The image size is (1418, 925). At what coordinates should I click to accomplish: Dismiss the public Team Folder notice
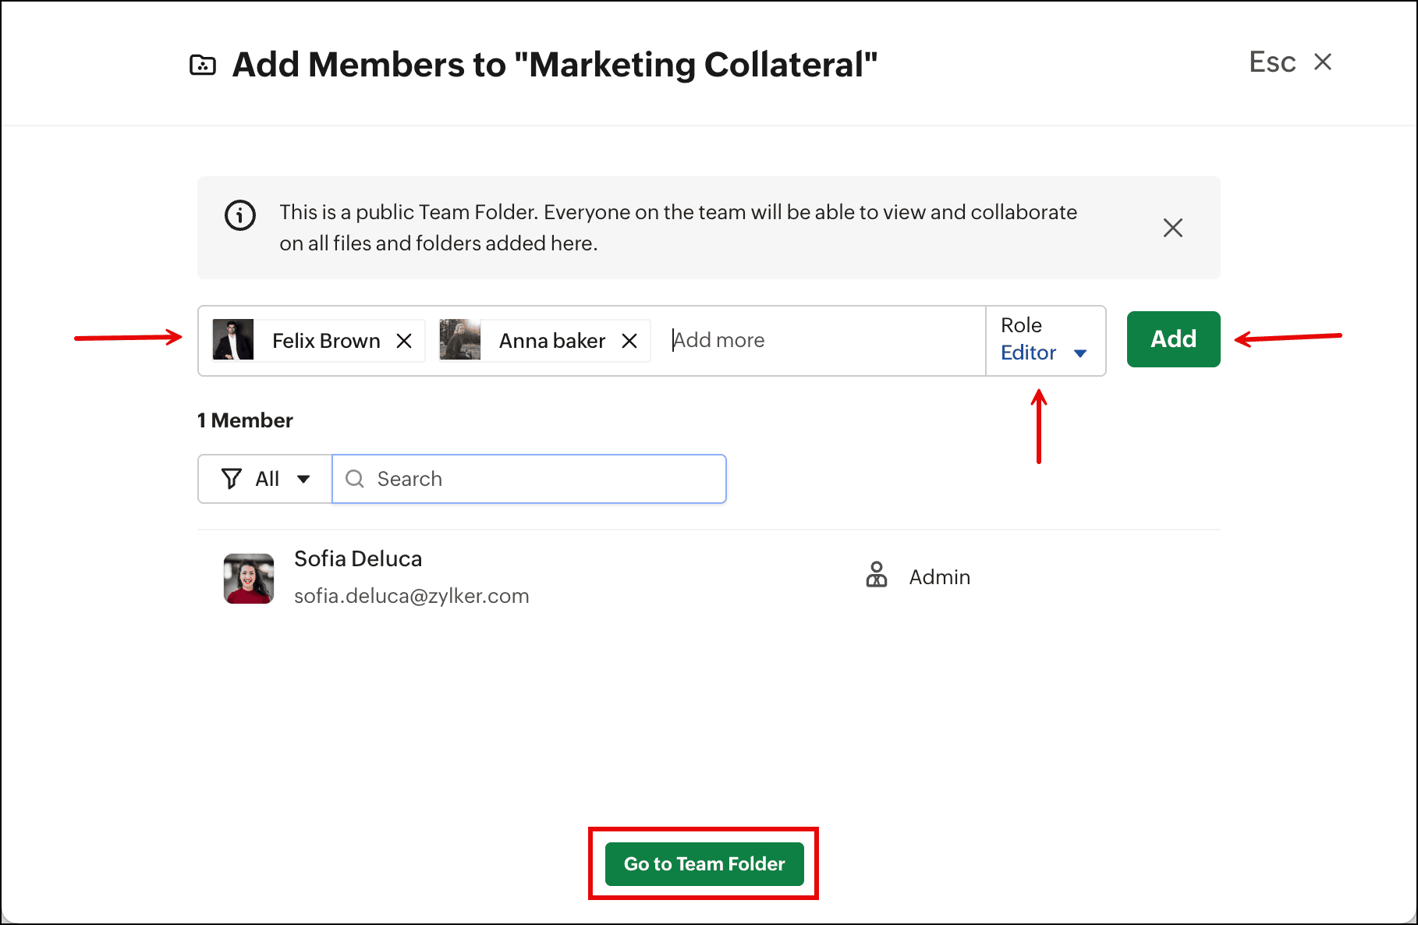tap(1172, 228)
